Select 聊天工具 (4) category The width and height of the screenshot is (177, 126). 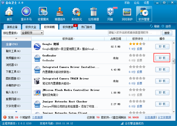17,51
